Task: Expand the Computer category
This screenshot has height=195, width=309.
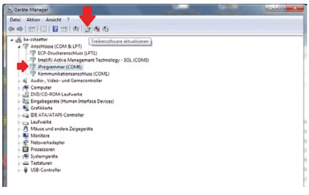Action: point(19,88)
